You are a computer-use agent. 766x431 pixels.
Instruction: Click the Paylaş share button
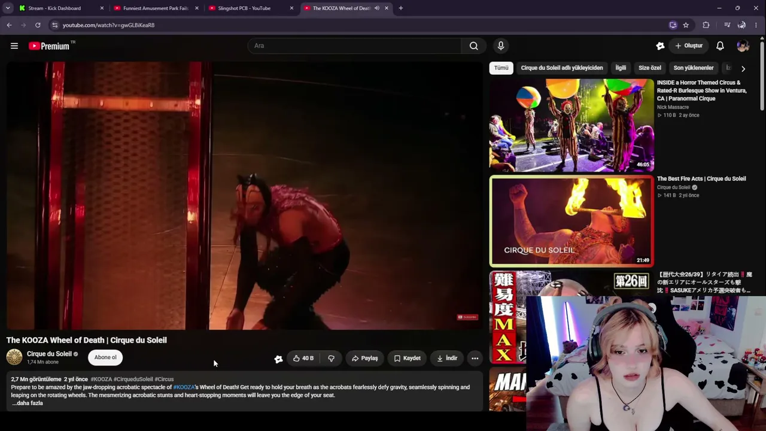tap(364, 358)
